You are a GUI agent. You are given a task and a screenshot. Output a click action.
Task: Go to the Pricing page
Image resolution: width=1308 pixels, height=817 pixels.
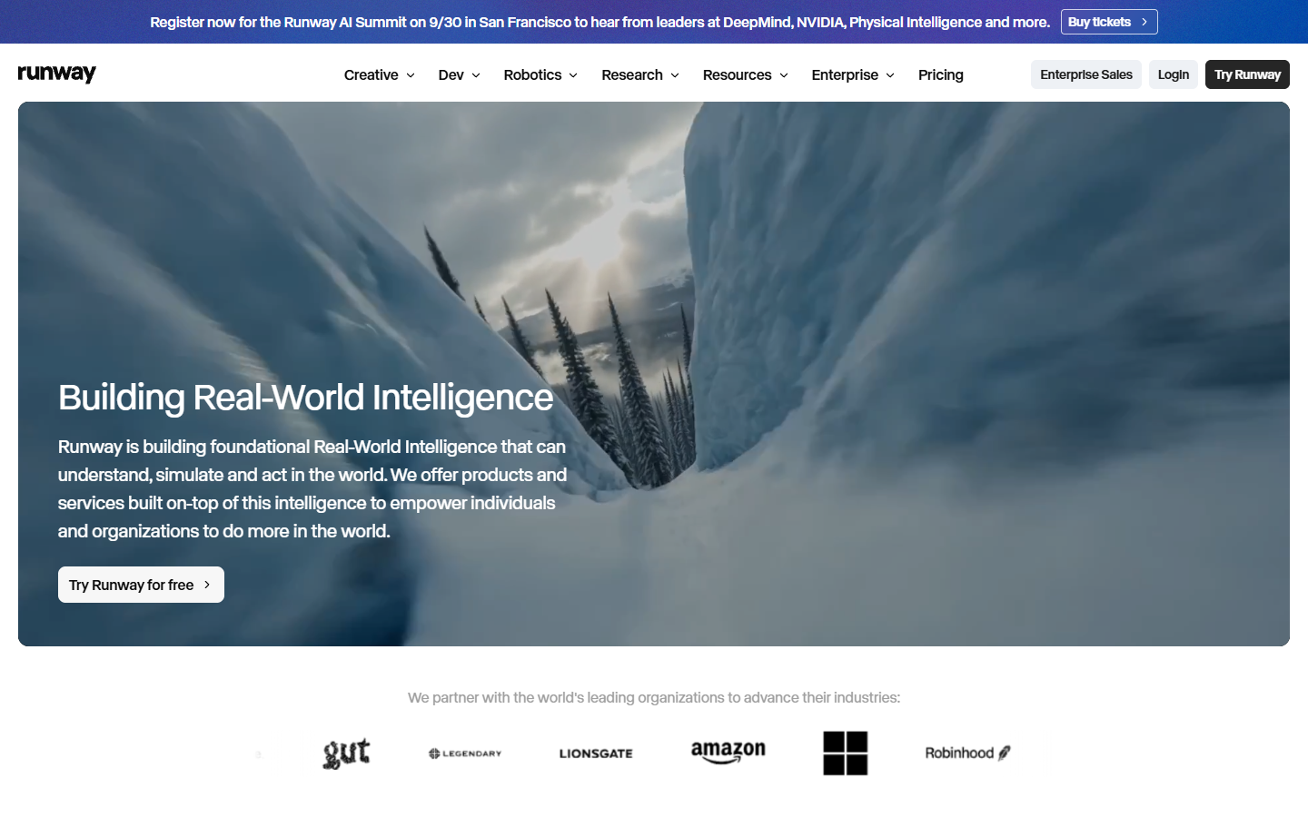(941, 74)
